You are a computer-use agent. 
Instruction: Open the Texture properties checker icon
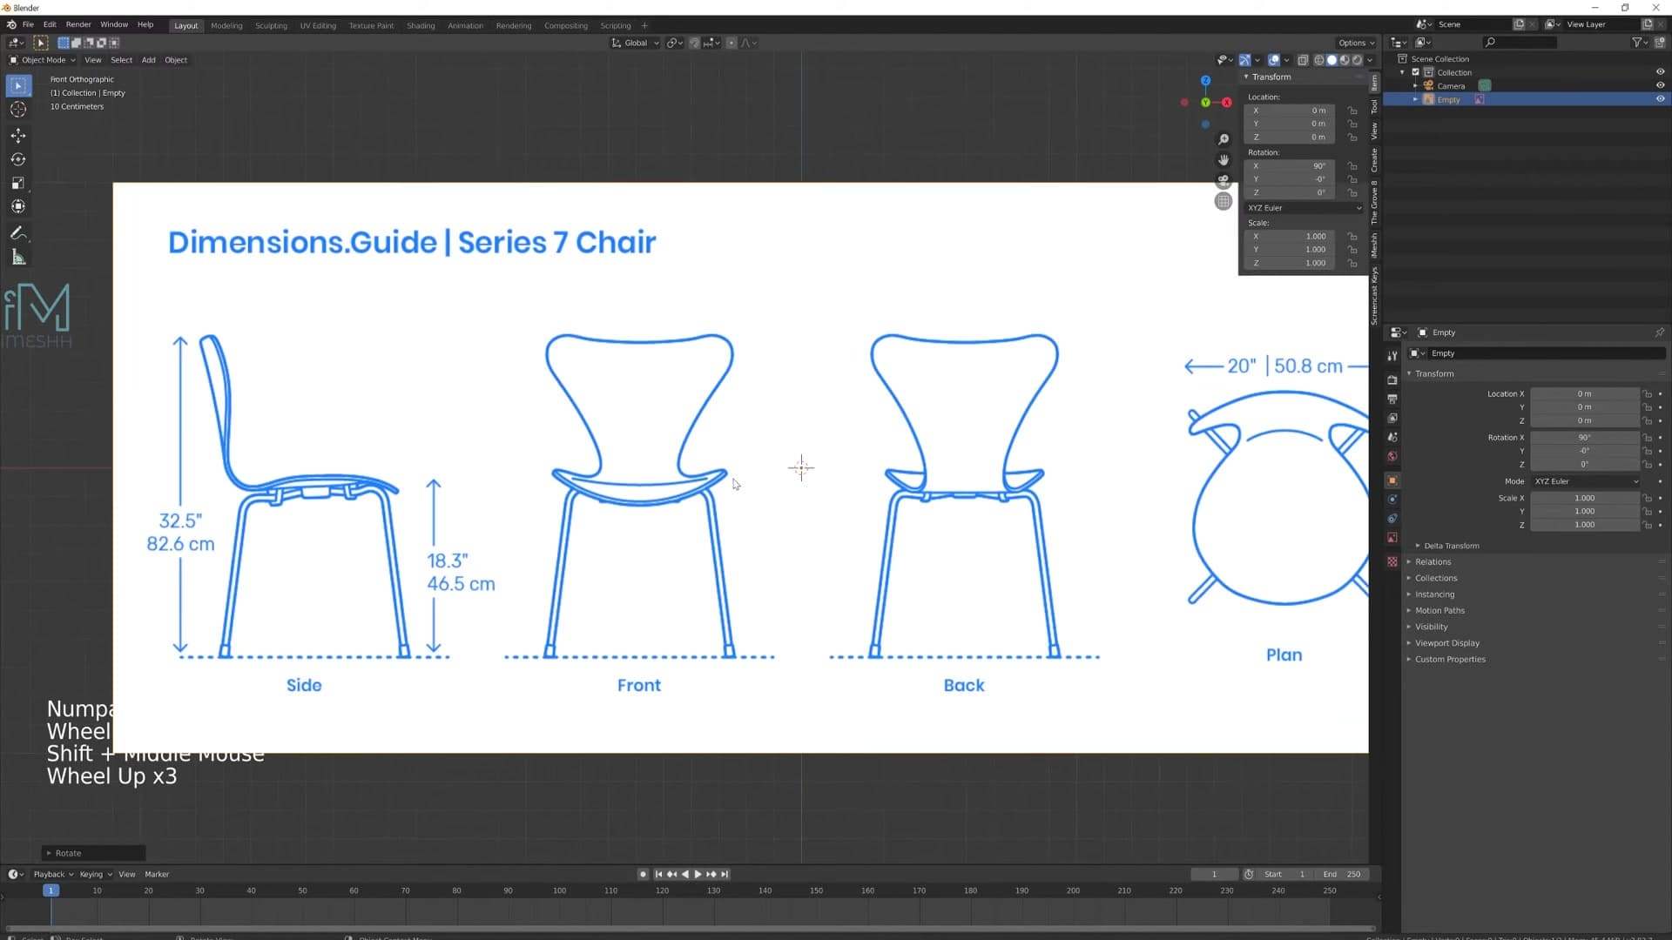(x=1392, y=562)
